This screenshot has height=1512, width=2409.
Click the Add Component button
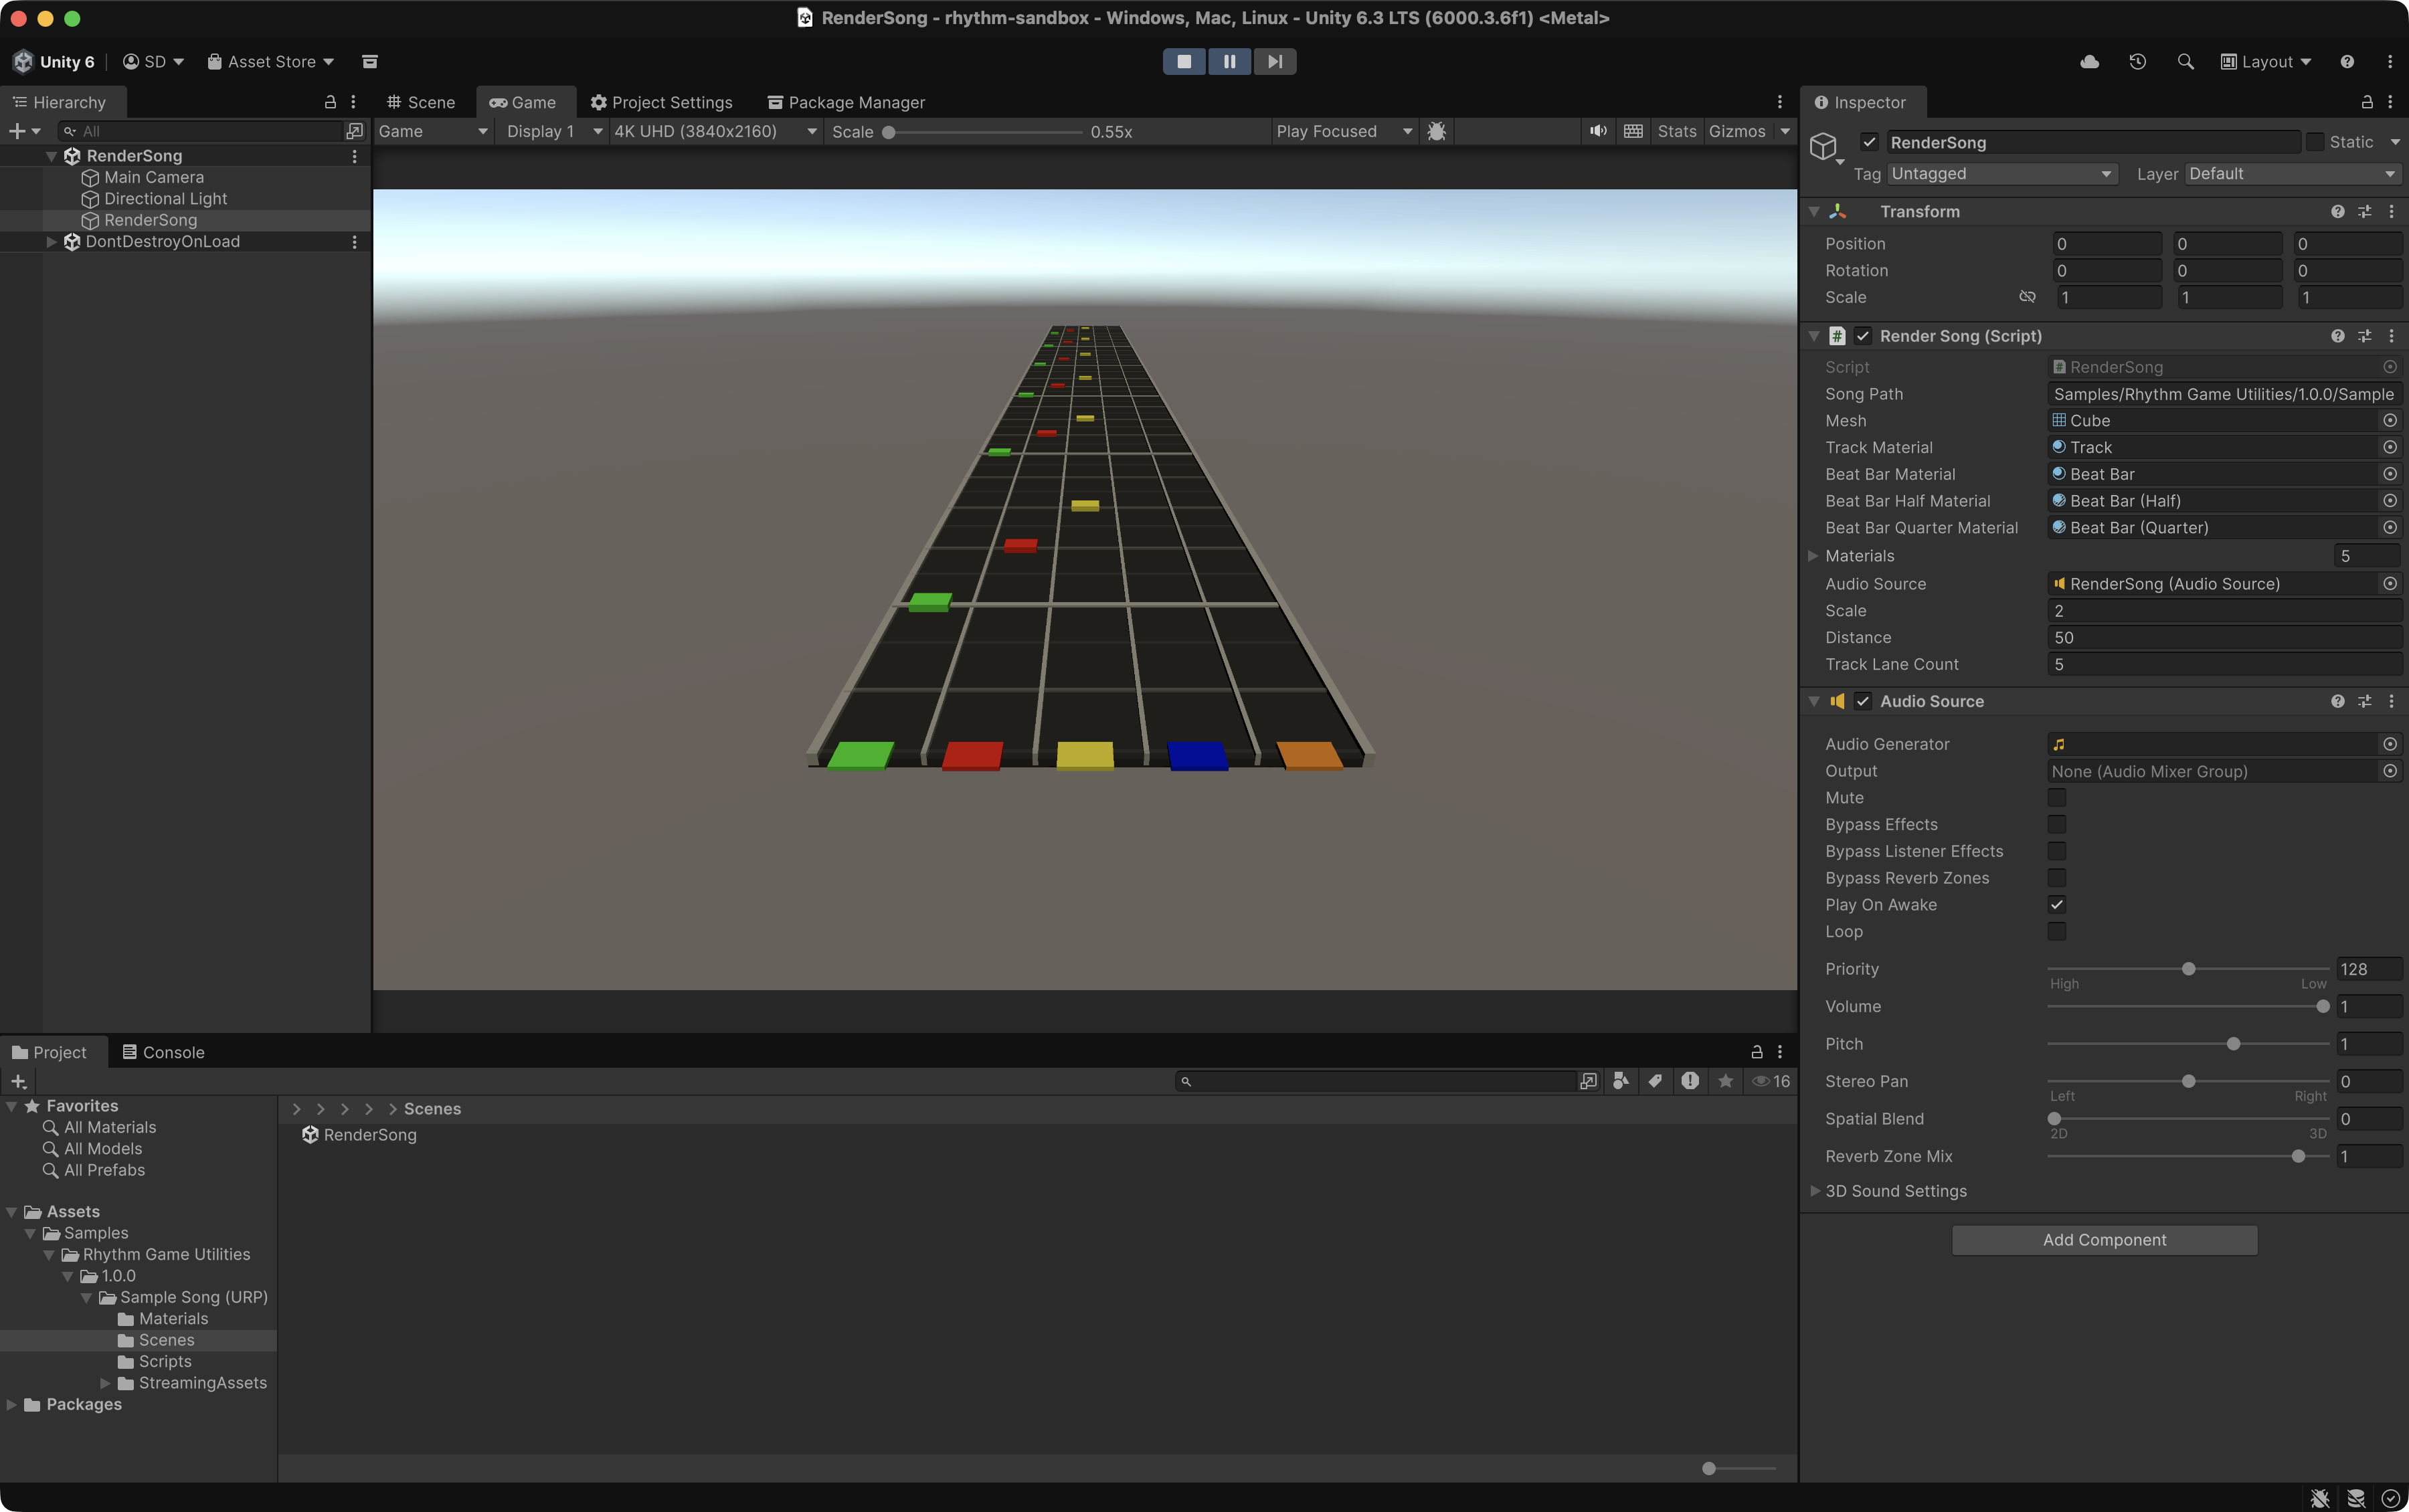(x=2104, y=1240)
